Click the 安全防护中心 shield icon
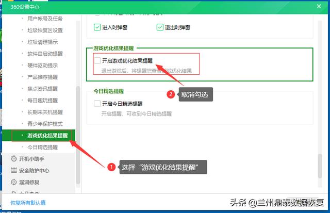 click(x=14, y=171)
